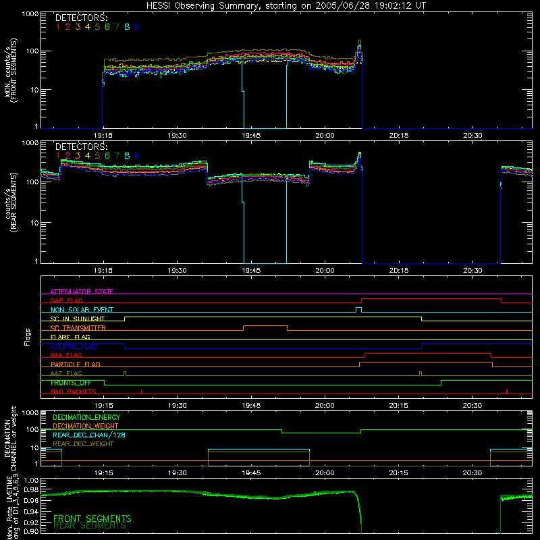The width and height of the screenshot is (540, 540).
Task: Click the 20:15 tick under the Flags plot
Action: (x=398, y=406)
